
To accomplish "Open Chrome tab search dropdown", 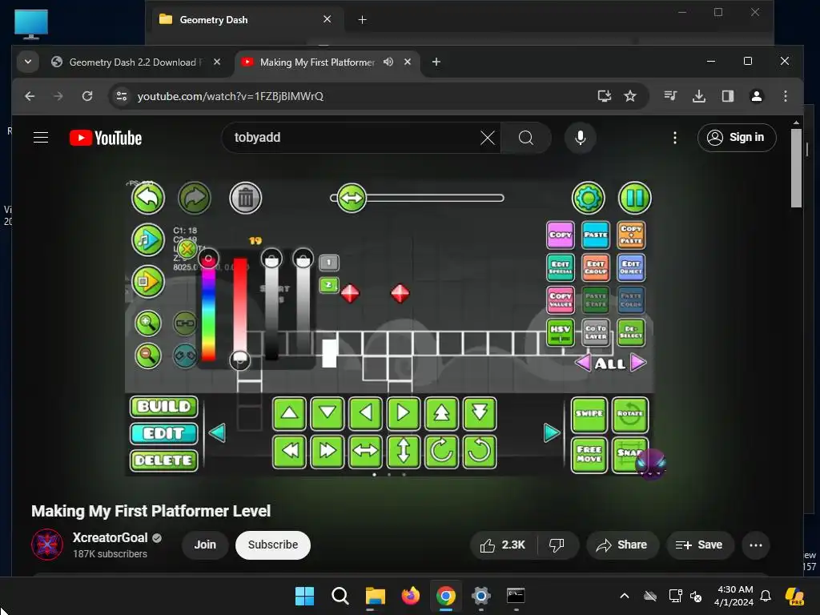I will [28, 62].
